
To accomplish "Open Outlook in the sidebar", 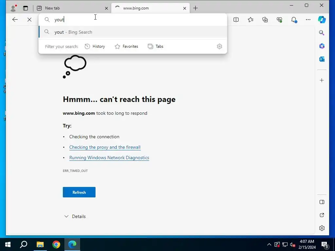I will click(x=322, y=59).
